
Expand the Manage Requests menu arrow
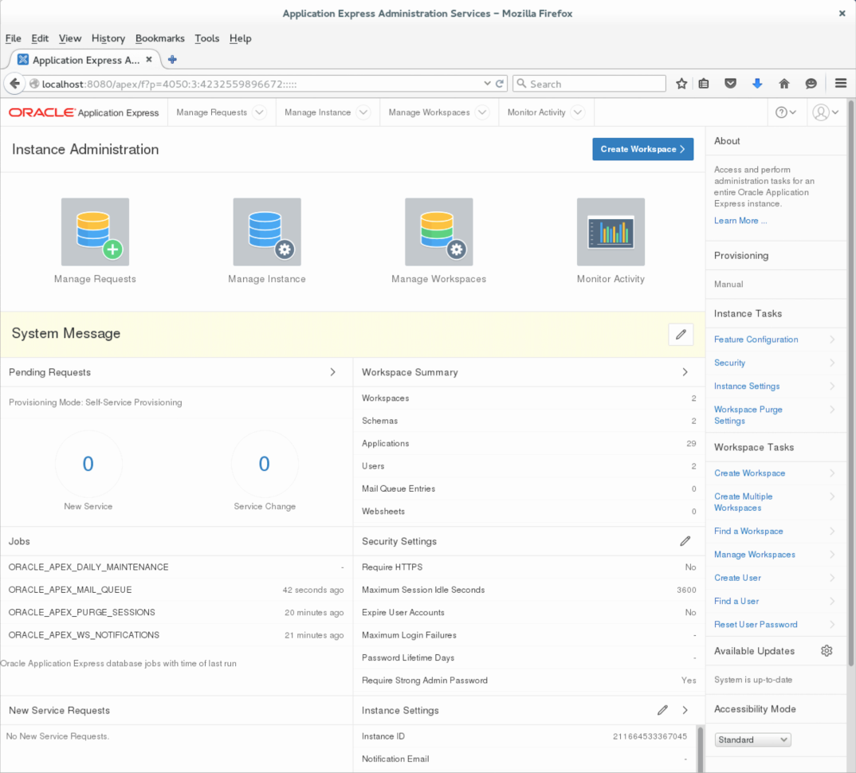point(259,112)
